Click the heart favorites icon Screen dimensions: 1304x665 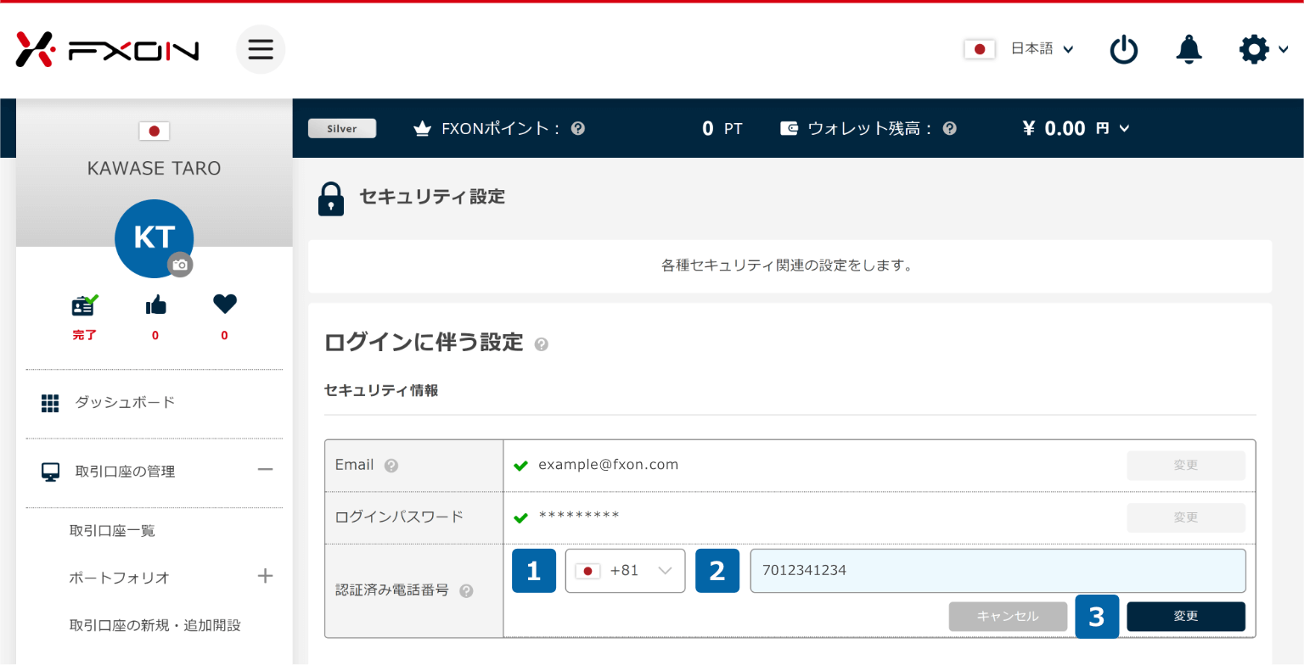(225, 304)
